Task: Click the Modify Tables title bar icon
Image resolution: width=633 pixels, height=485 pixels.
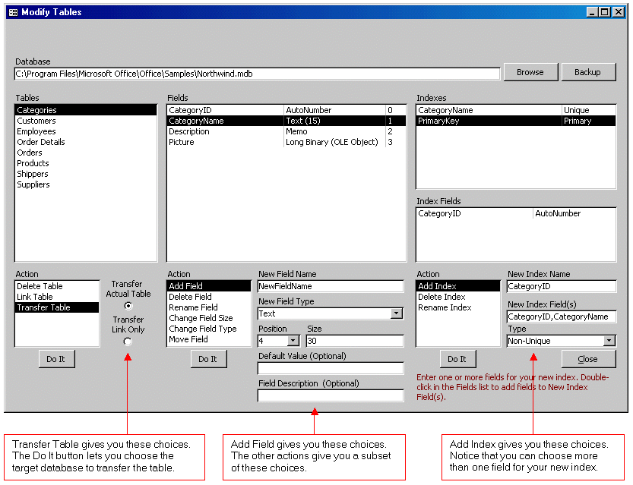Action: [x=12, y=12]
